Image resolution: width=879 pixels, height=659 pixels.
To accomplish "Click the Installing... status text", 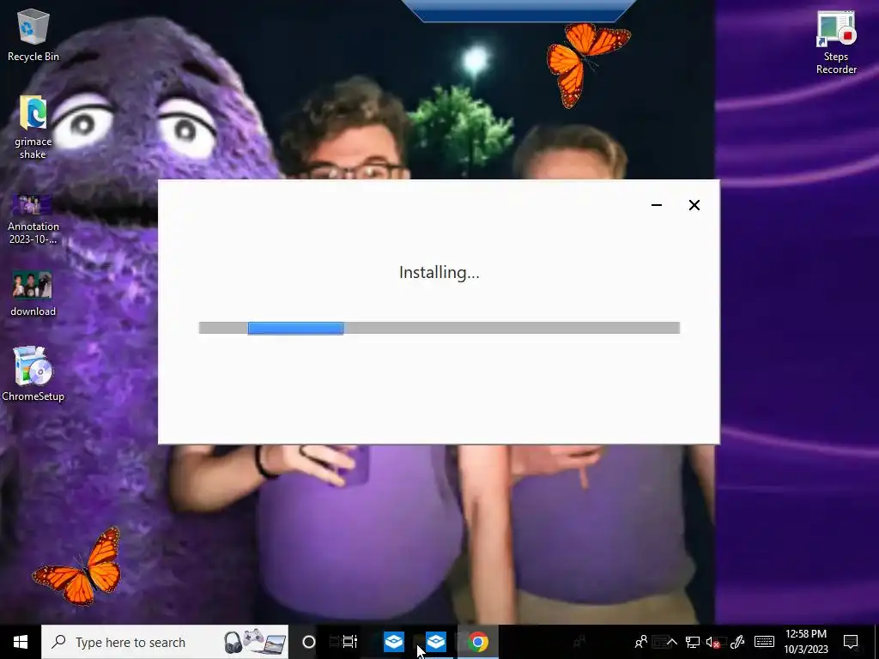I will (439, 272).
